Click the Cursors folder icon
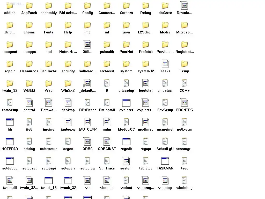This screenshot has width=265, height=199. tap(126, 6)
